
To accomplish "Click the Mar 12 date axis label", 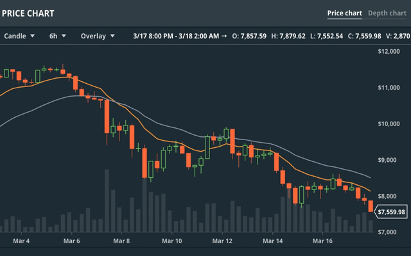I will (222, 241).
